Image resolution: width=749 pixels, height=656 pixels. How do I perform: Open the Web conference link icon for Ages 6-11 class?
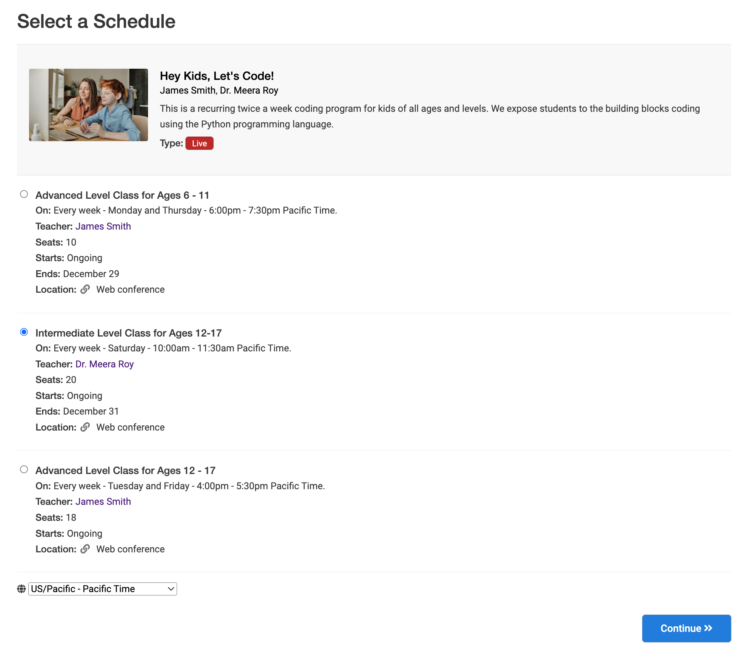tap(86, 289)
